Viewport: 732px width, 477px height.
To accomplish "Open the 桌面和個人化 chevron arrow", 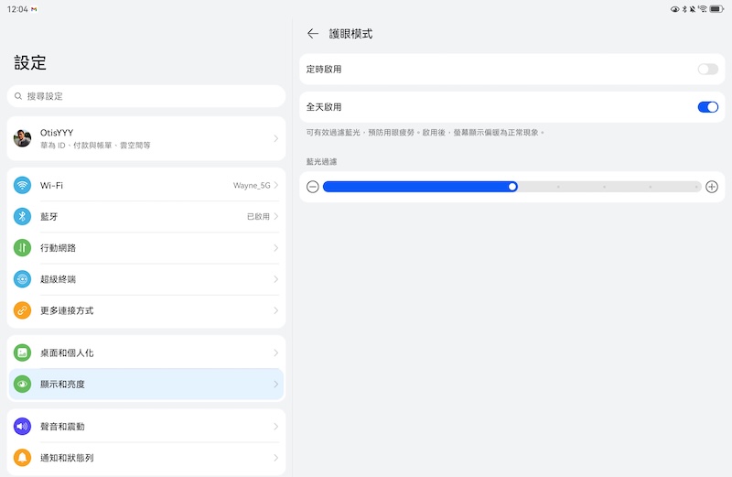I will [x=275, y=353].
